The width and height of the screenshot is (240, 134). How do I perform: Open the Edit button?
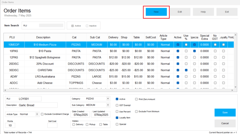[x=180, y=12]
